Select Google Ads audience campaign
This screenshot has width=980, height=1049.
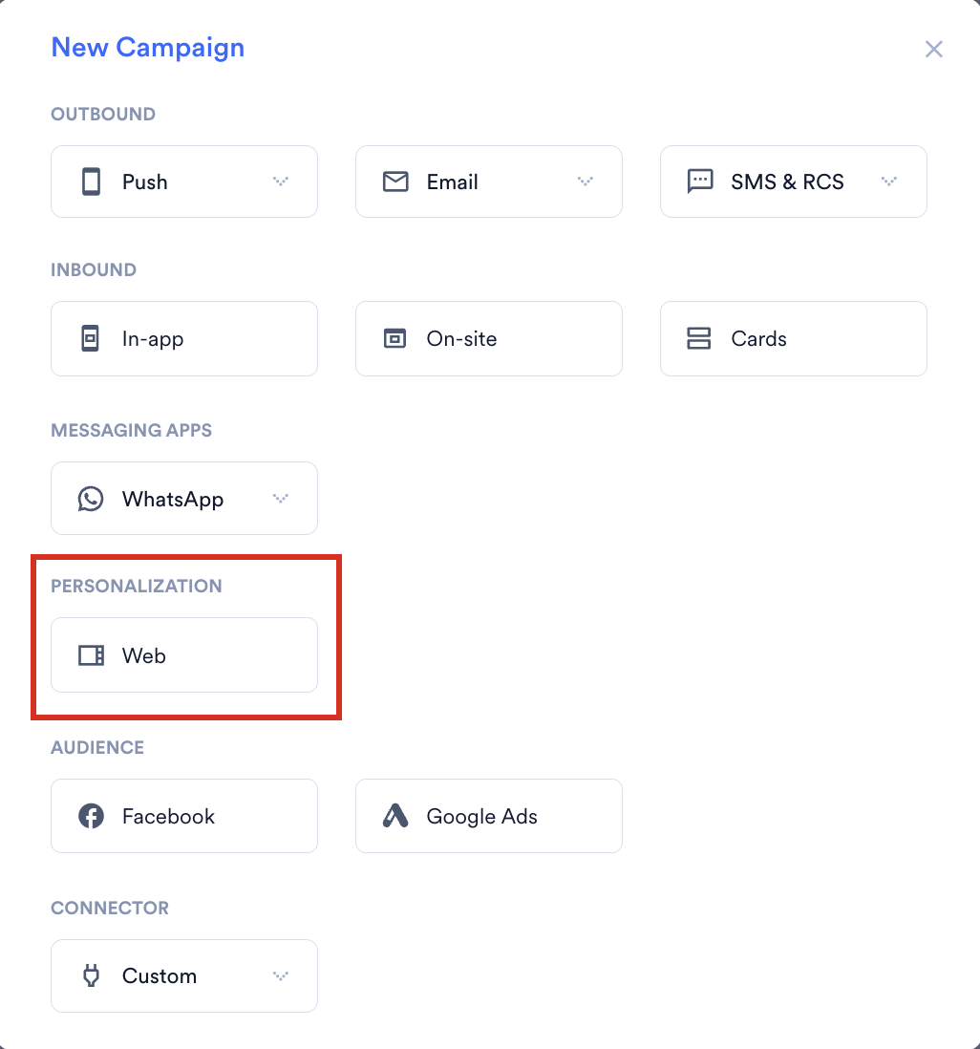pos(489,816)
